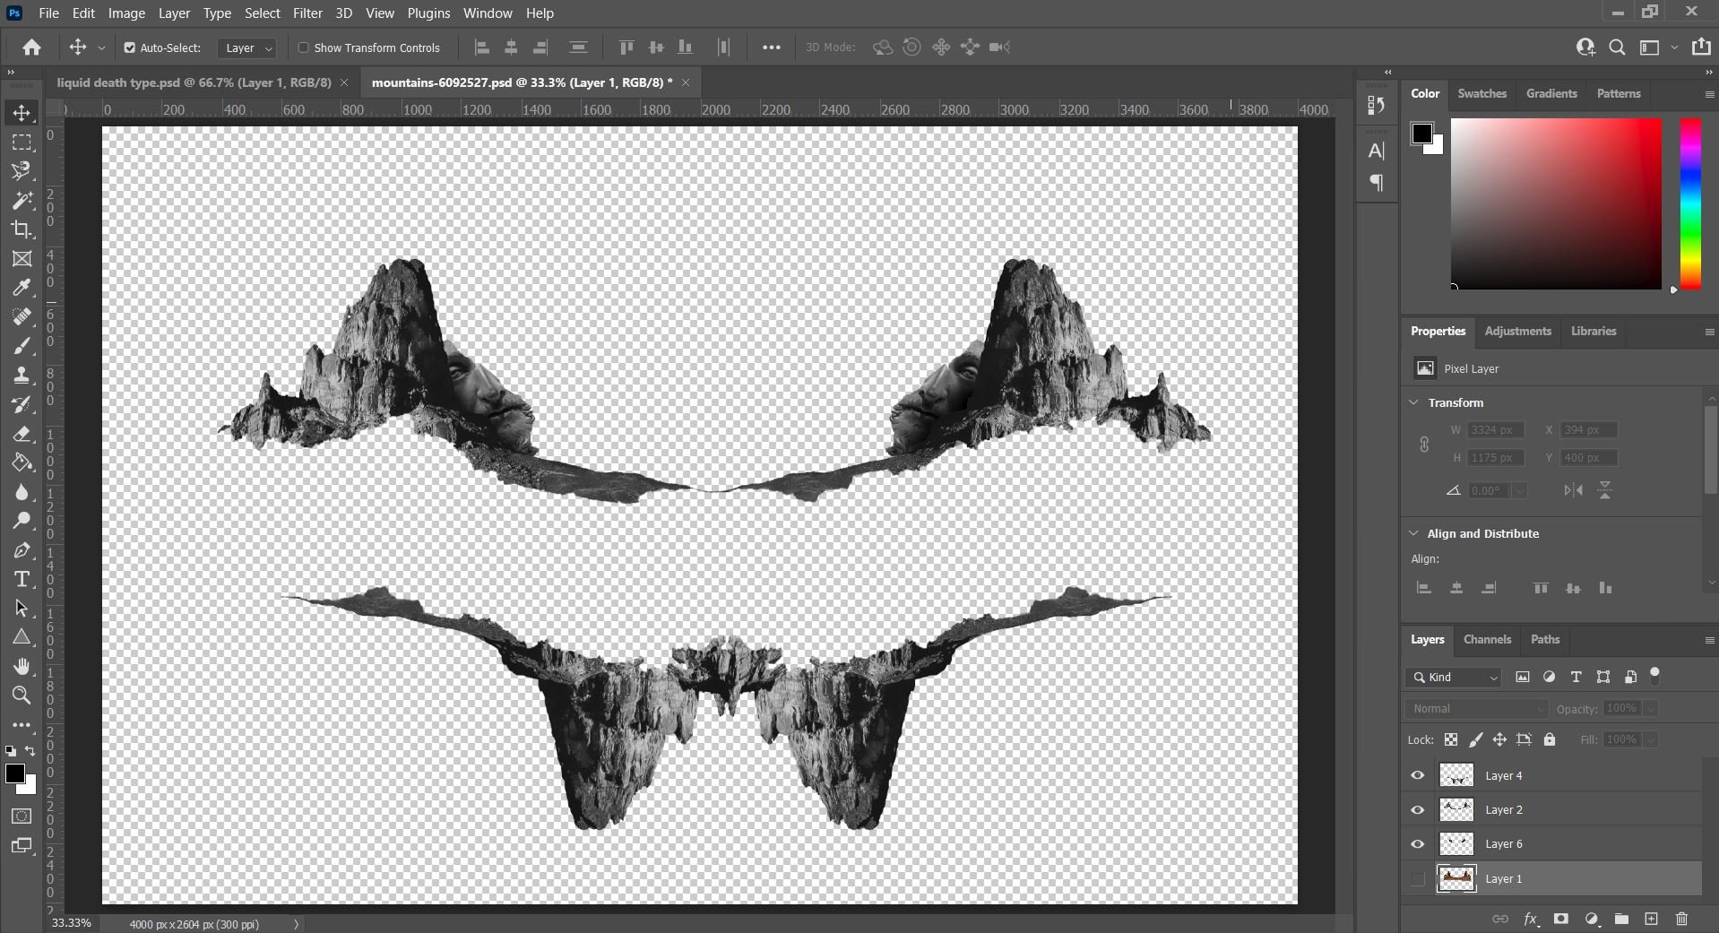Open the layer effects fx menu
Screen dimensions: 1719x933
point(1531,919)
